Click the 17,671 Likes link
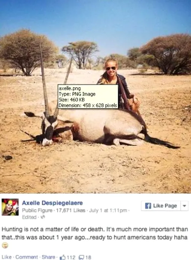Screen dimensions: 191x260 point(71,211)
